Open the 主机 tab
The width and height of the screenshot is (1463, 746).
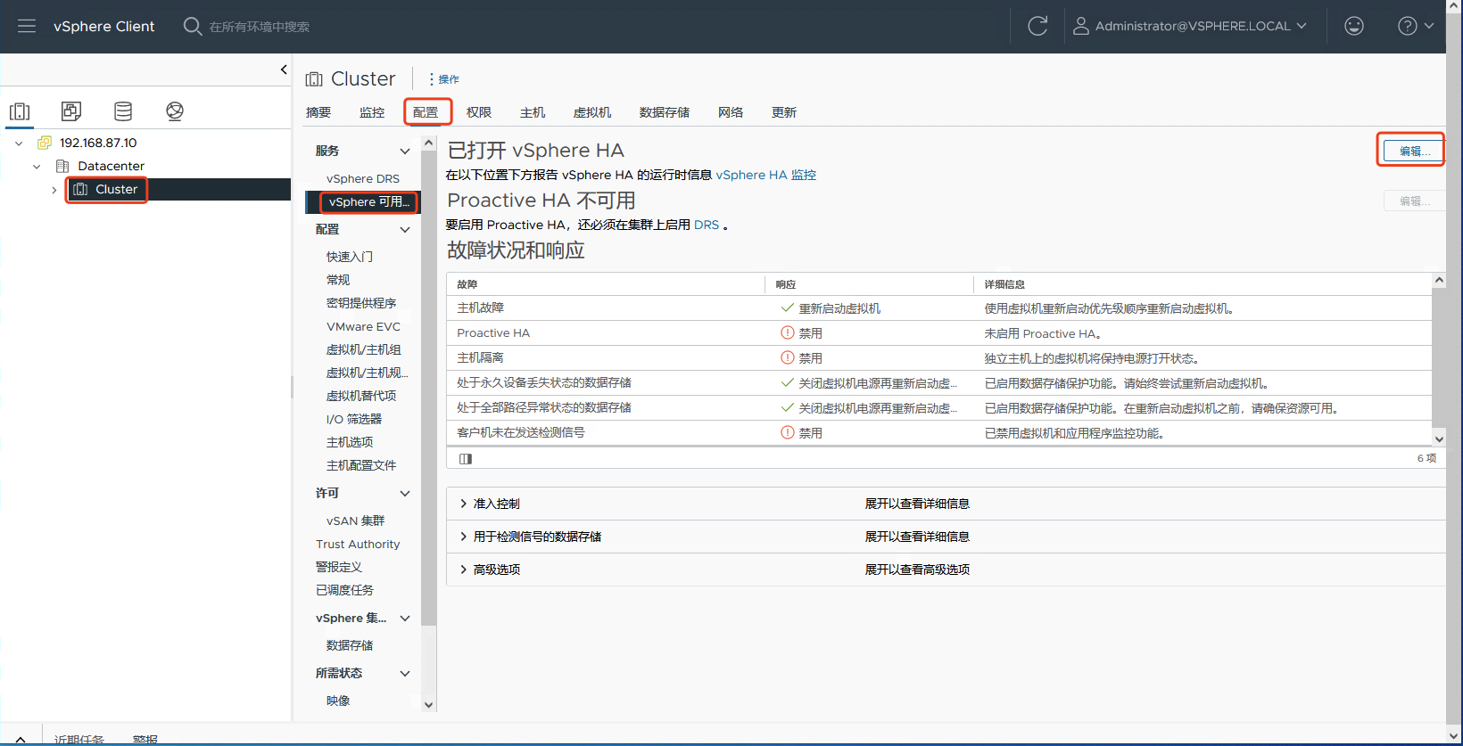tap(533, 112)
